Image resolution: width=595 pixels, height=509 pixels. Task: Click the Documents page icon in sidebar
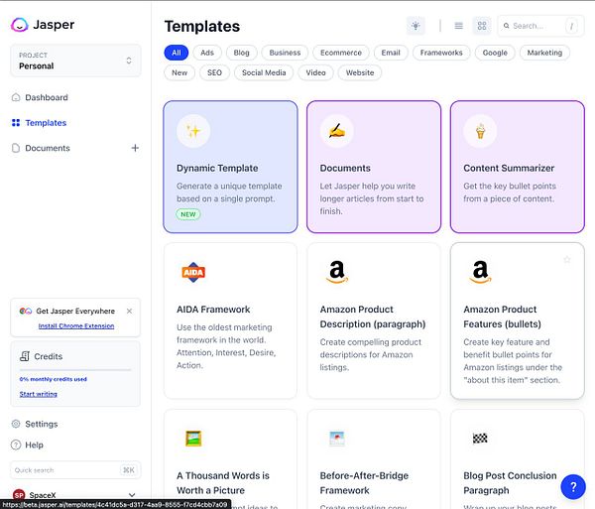tap(16, 148)
